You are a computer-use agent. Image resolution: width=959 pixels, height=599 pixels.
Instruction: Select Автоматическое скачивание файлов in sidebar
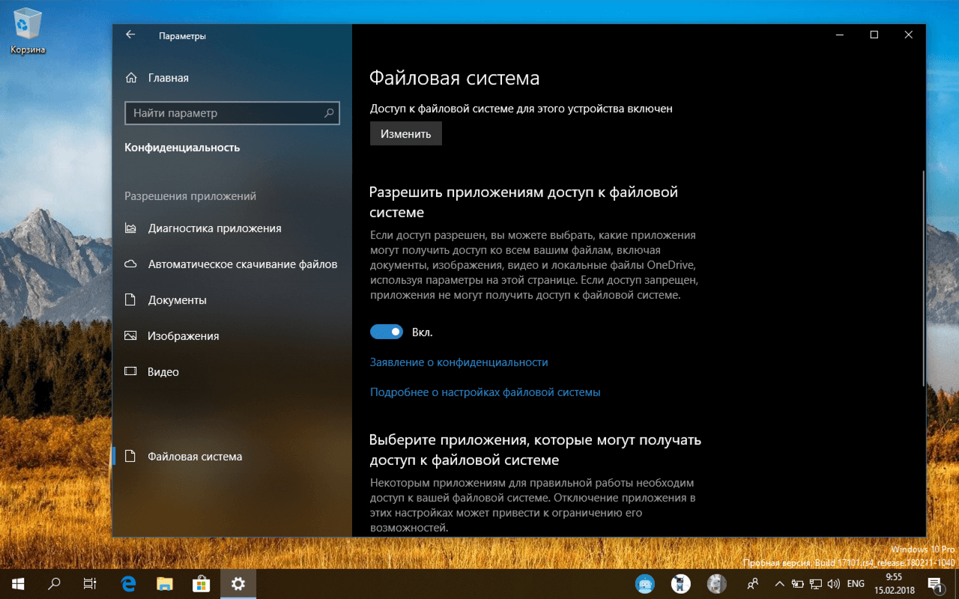click(232, 264)
